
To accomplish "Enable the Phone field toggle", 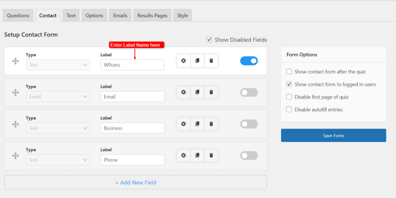I will 249,156.
